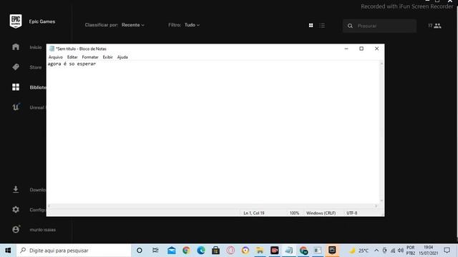The height and width of the screenshot is (257, 458).
Task: Click the Notepad title bar icon
Action: click(52, 49)
